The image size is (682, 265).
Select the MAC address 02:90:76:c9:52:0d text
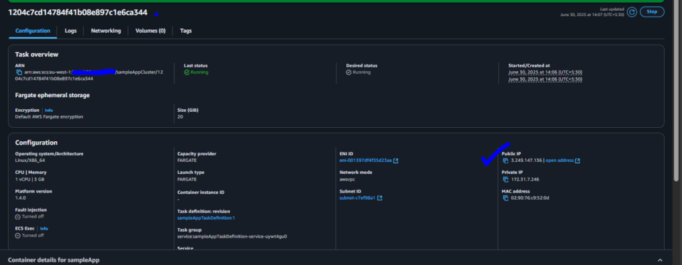click(529, 198)
